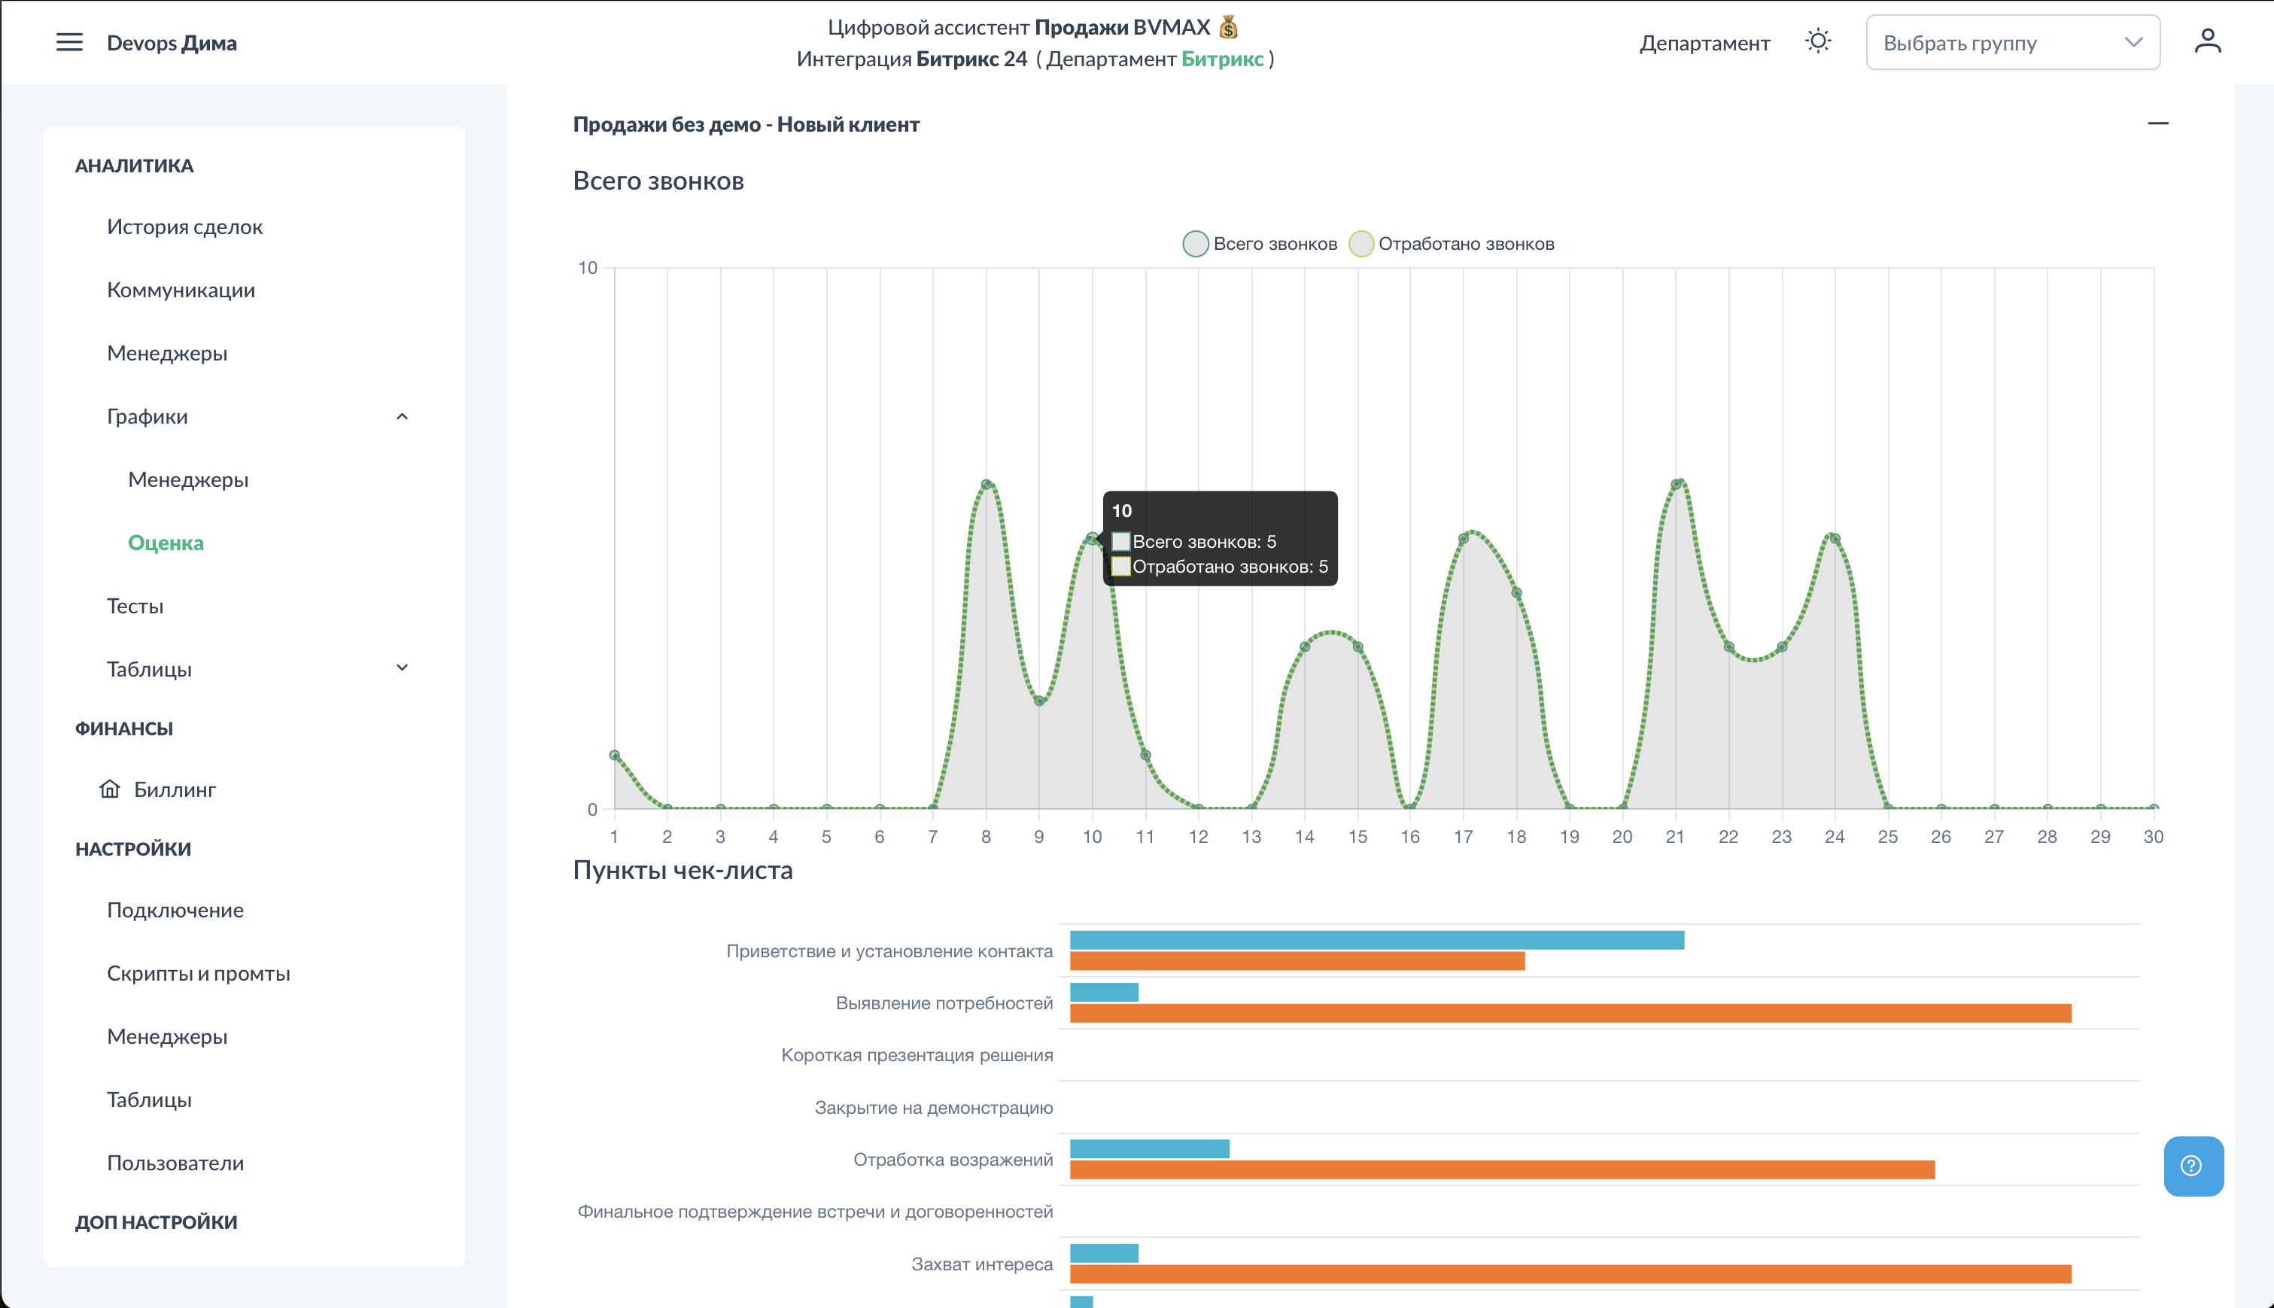The width and height of the screenshot is (2274, 1308).
Task: Click the Департамент link in header
Action: 1704,42
